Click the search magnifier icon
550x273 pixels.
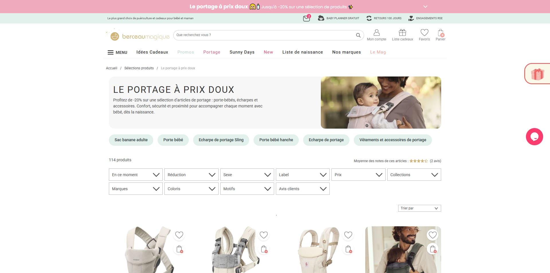click(358, 35)
